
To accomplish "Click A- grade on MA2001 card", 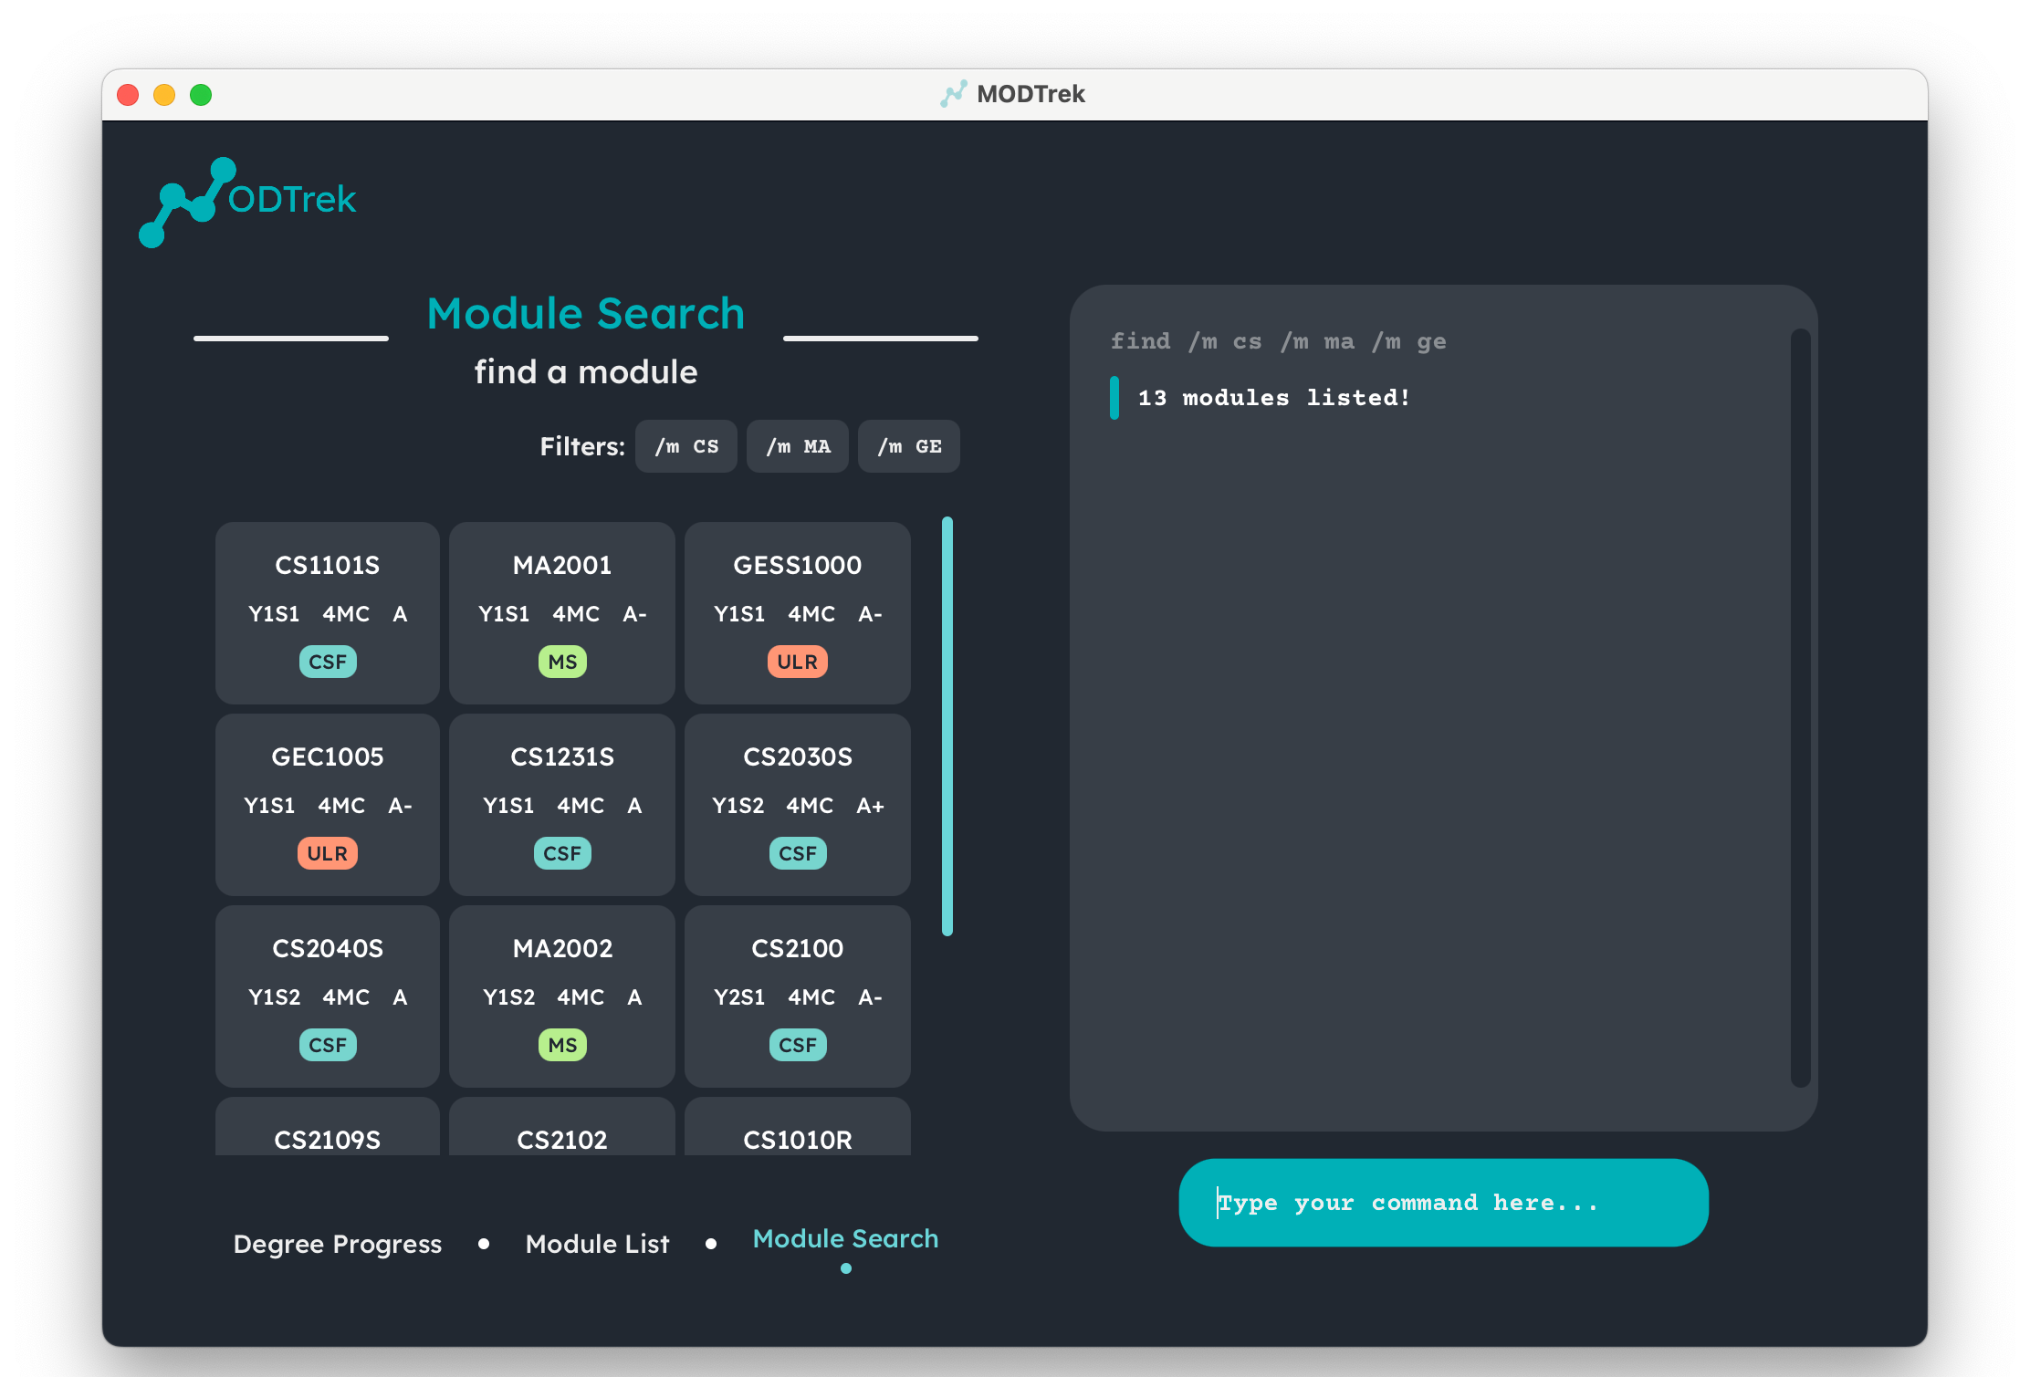I will [x=635, y=614].
